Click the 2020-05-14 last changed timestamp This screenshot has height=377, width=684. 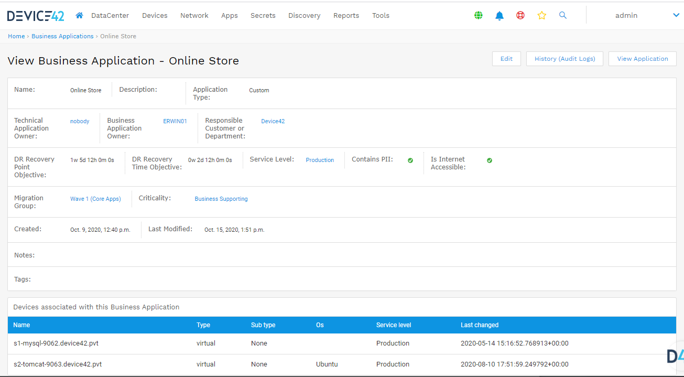tap(515, 343)
